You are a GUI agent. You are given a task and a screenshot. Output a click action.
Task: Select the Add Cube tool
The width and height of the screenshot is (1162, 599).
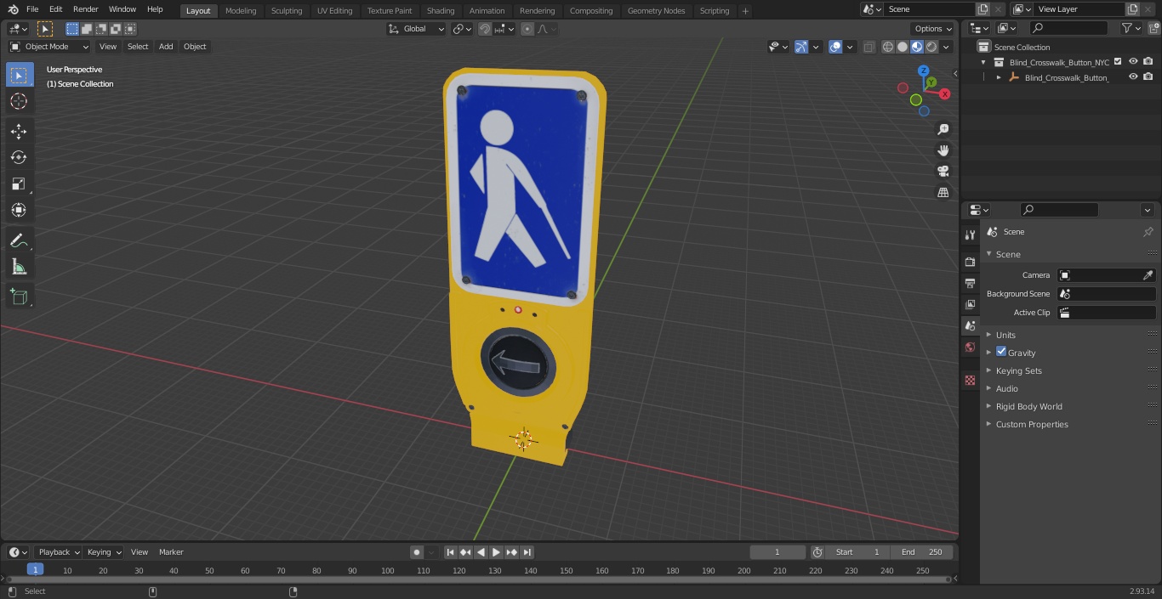coord(19,297)
